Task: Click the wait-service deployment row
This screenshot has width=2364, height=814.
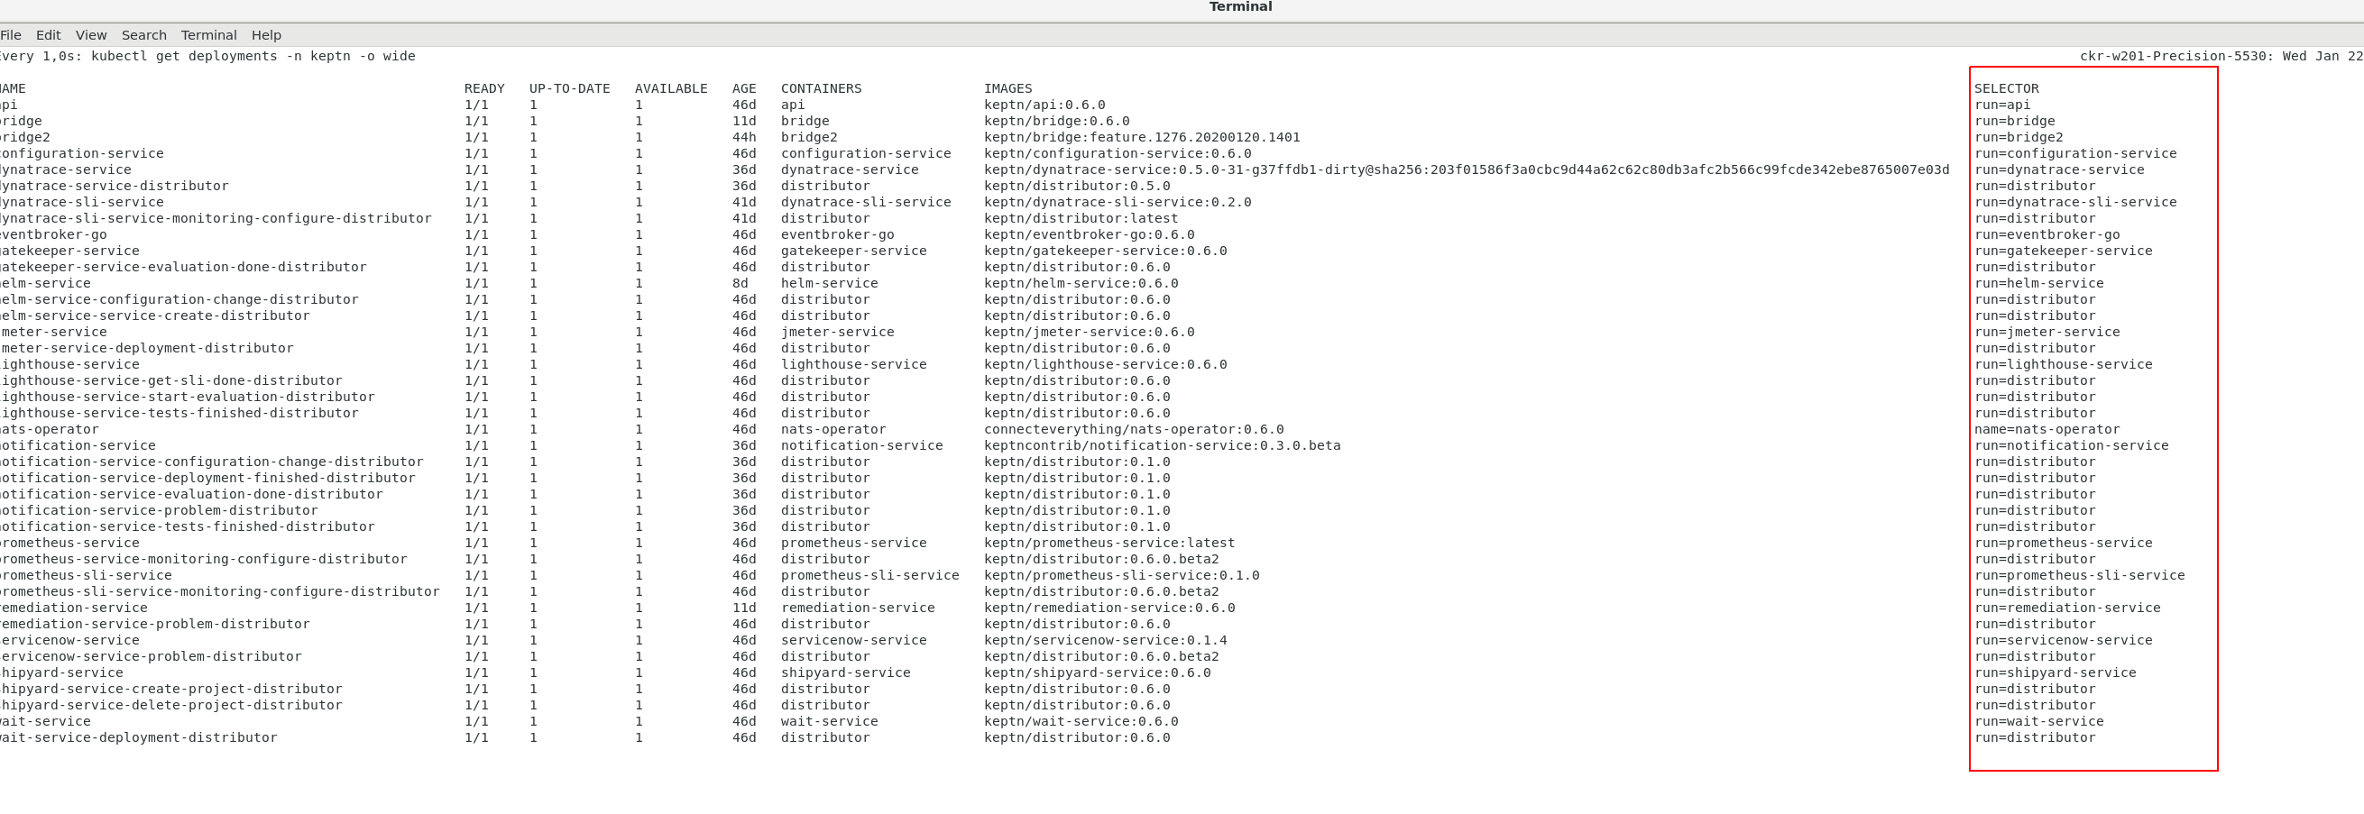Action: tap(45, 721)
